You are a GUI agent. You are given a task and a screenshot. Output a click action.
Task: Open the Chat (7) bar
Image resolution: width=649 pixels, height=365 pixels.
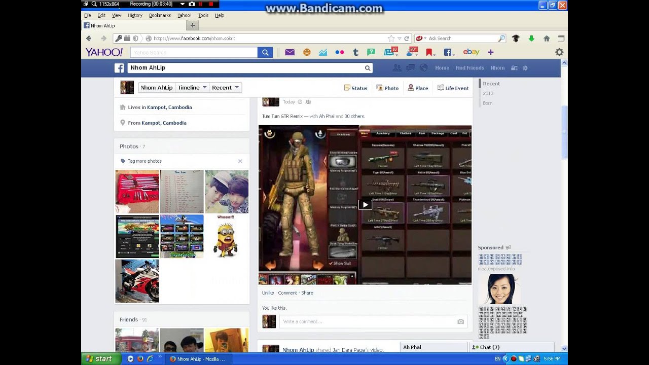pos(512,347)
